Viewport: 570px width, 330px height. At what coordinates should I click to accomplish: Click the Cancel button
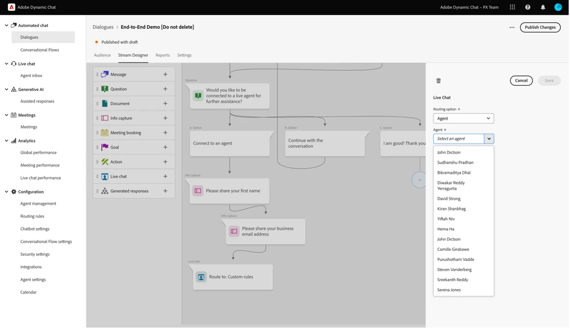pyautogui.click(x=521, y=80)
